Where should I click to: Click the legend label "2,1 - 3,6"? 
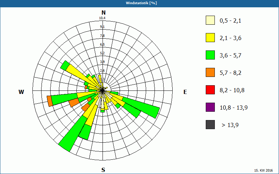coord(231,38)
